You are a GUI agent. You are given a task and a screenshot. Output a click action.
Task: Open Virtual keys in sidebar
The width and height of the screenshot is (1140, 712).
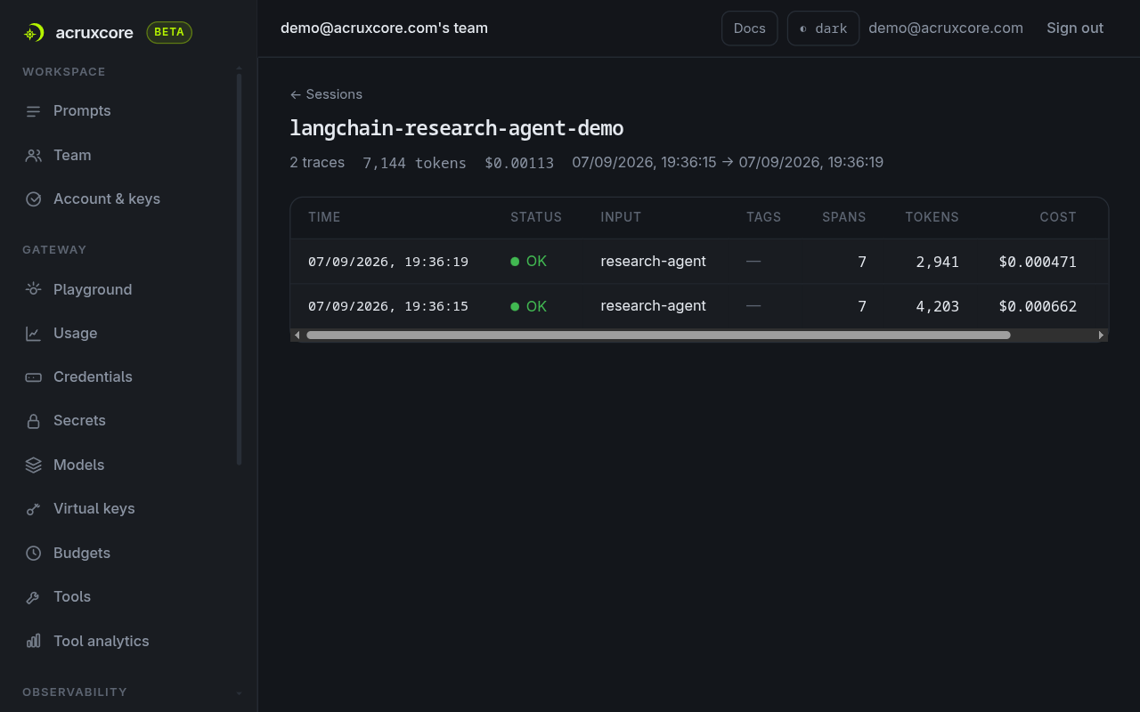(x=94, y=509)
